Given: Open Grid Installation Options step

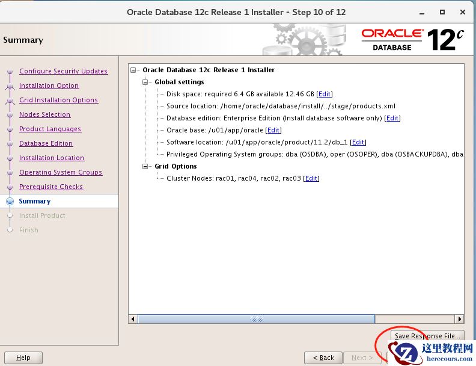Looking at the screenshot, I should click(58, 100).
